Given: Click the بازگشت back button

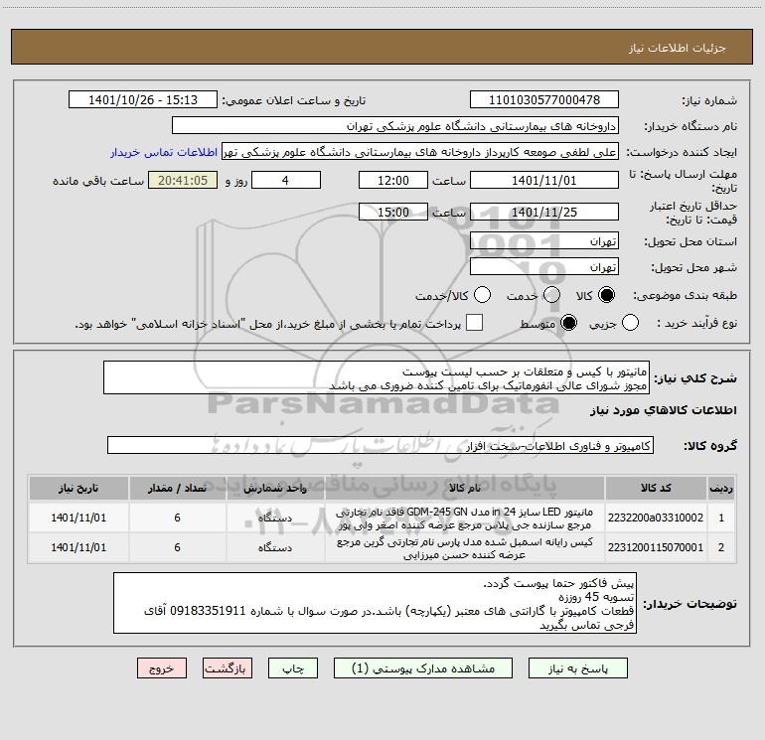Looking at the screenshot, I should 228,668.
